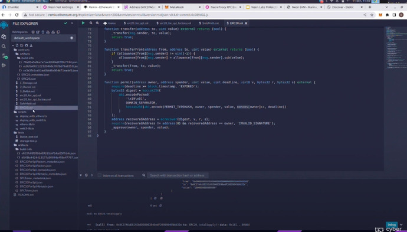Screen dimensions: 407x232
Task: Collapse the File Explorer panel arrow
Action: (72, 24)
